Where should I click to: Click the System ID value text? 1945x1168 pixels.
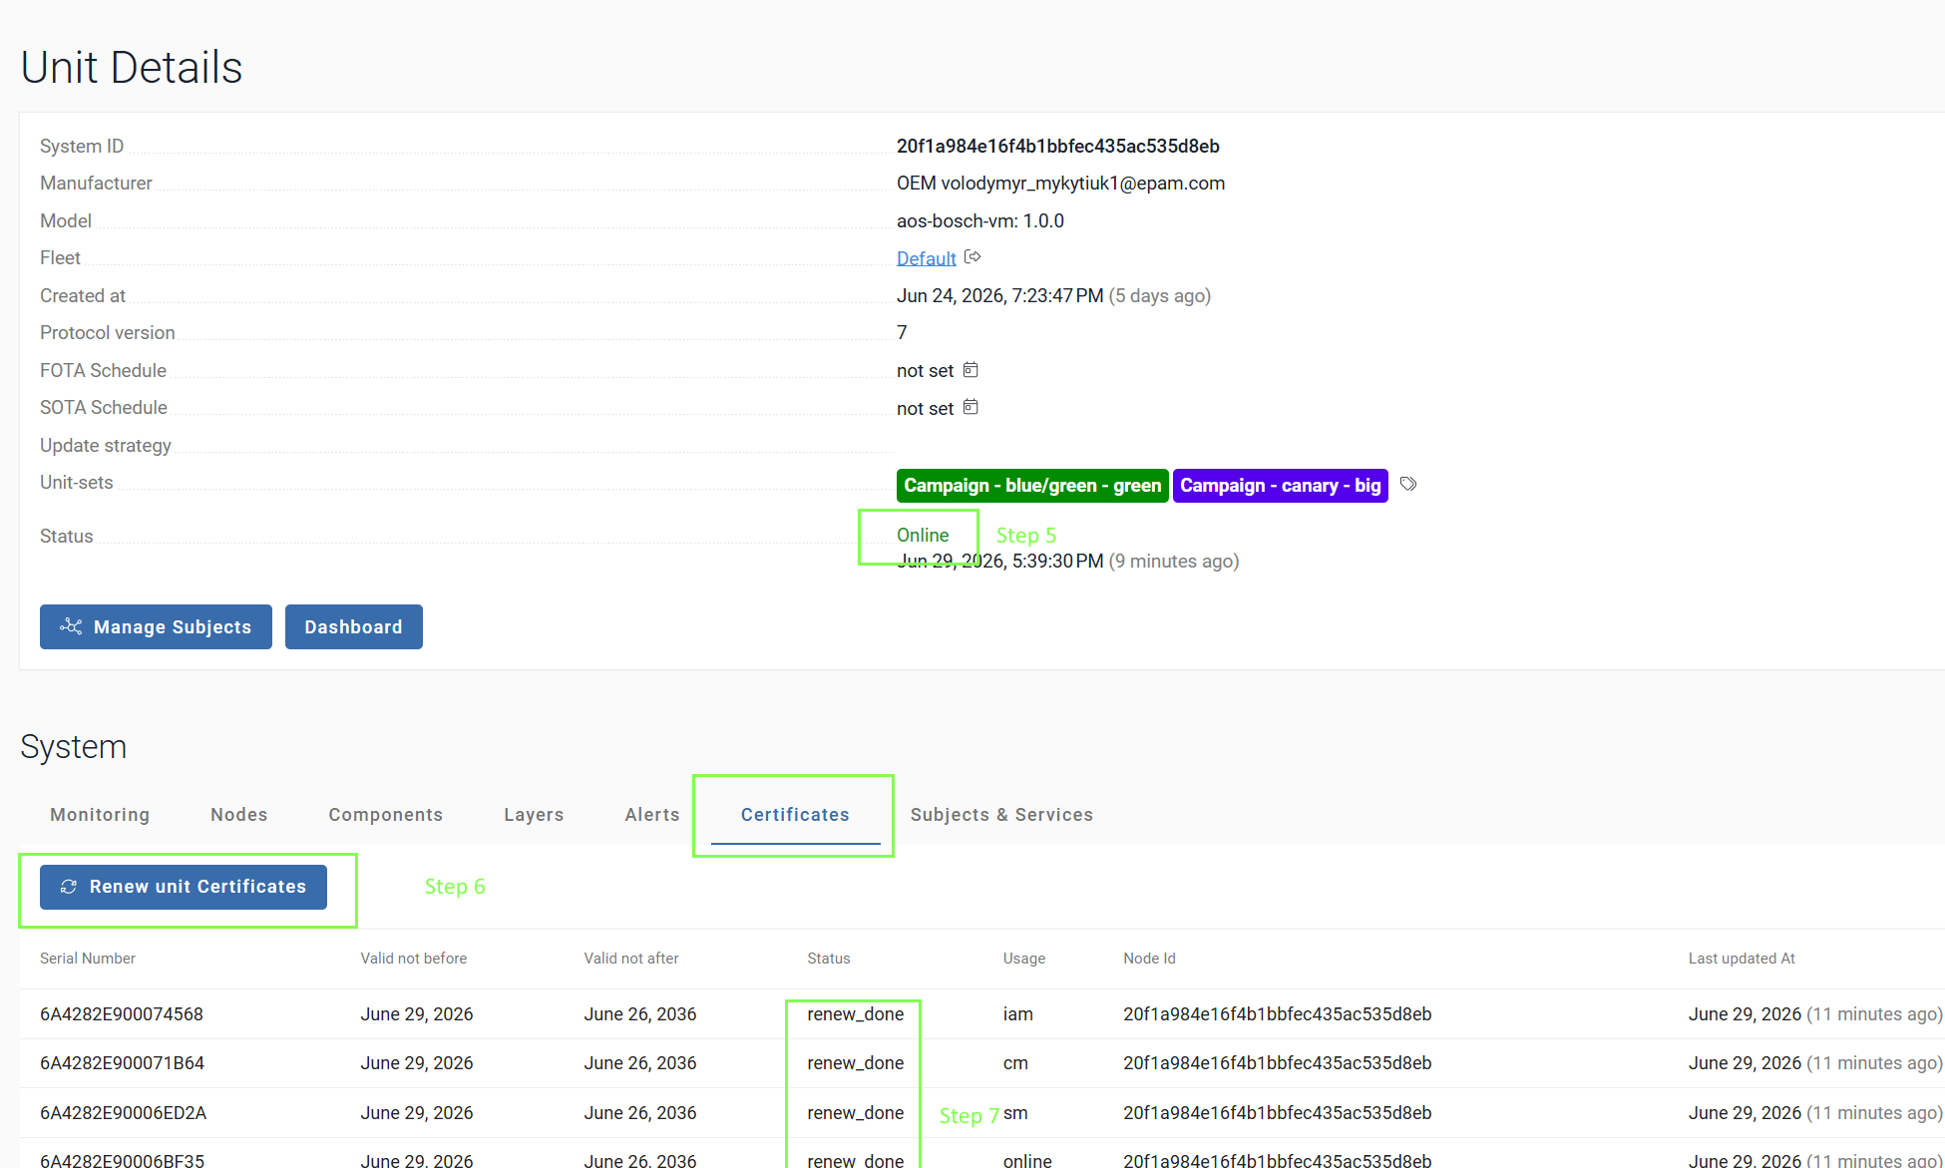1058,147
